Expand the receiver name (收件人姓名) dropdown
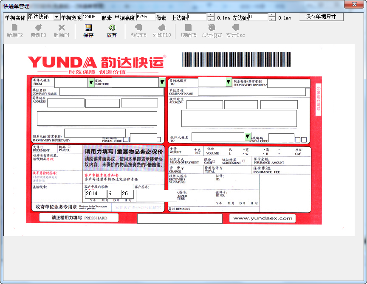367x284 pixels. click(x=248, y=137)
